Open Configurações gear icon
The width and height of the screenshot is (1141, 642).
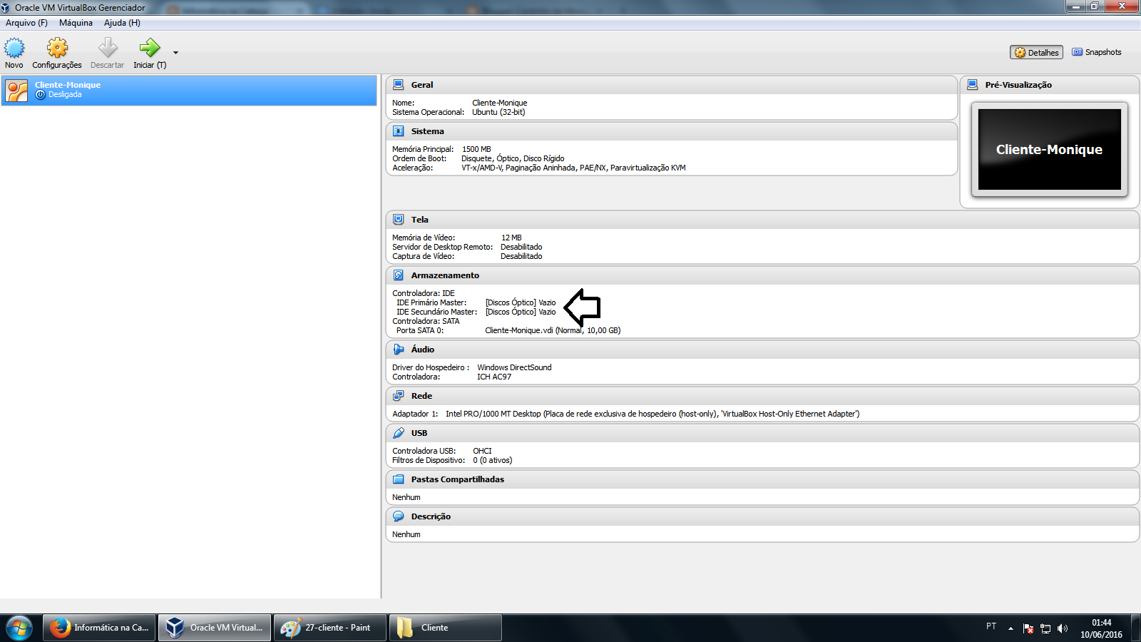(57, 49)
